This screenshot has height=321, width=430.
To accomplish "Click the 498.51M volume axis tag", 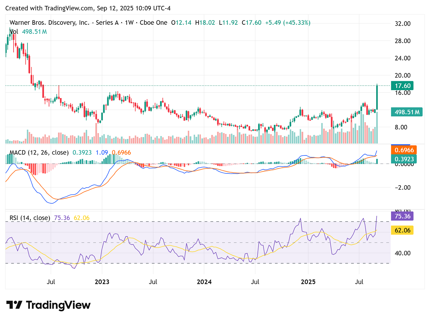I will pos(407,112).
